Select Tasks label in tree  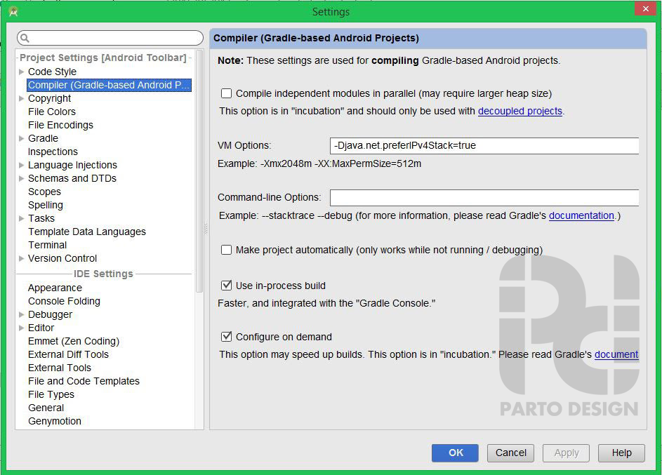(x=41, y=218)
